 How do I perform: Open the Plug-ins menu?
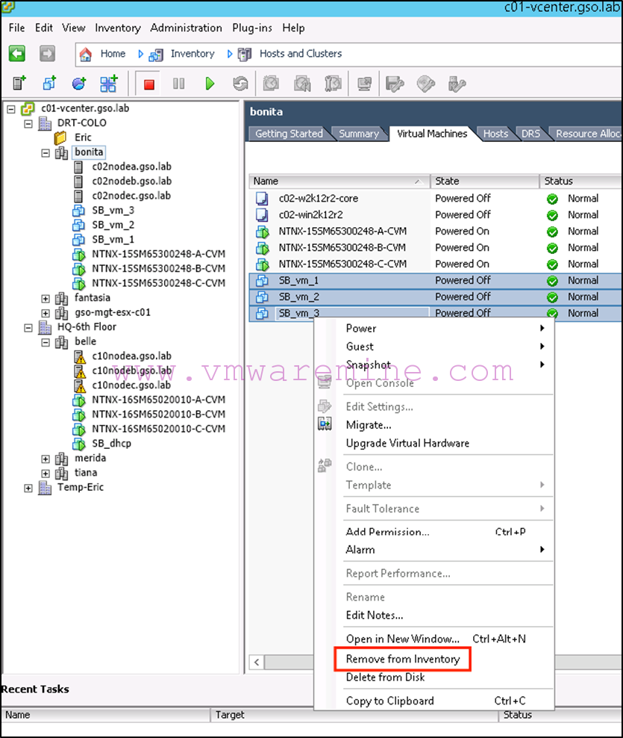(x=252, y=28)
